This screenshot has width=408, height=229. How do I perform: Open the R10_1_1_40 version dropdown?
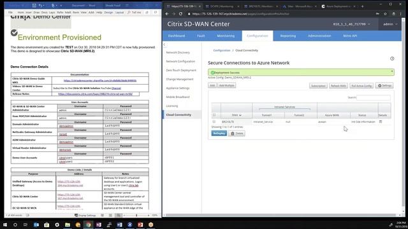point(351,24)
